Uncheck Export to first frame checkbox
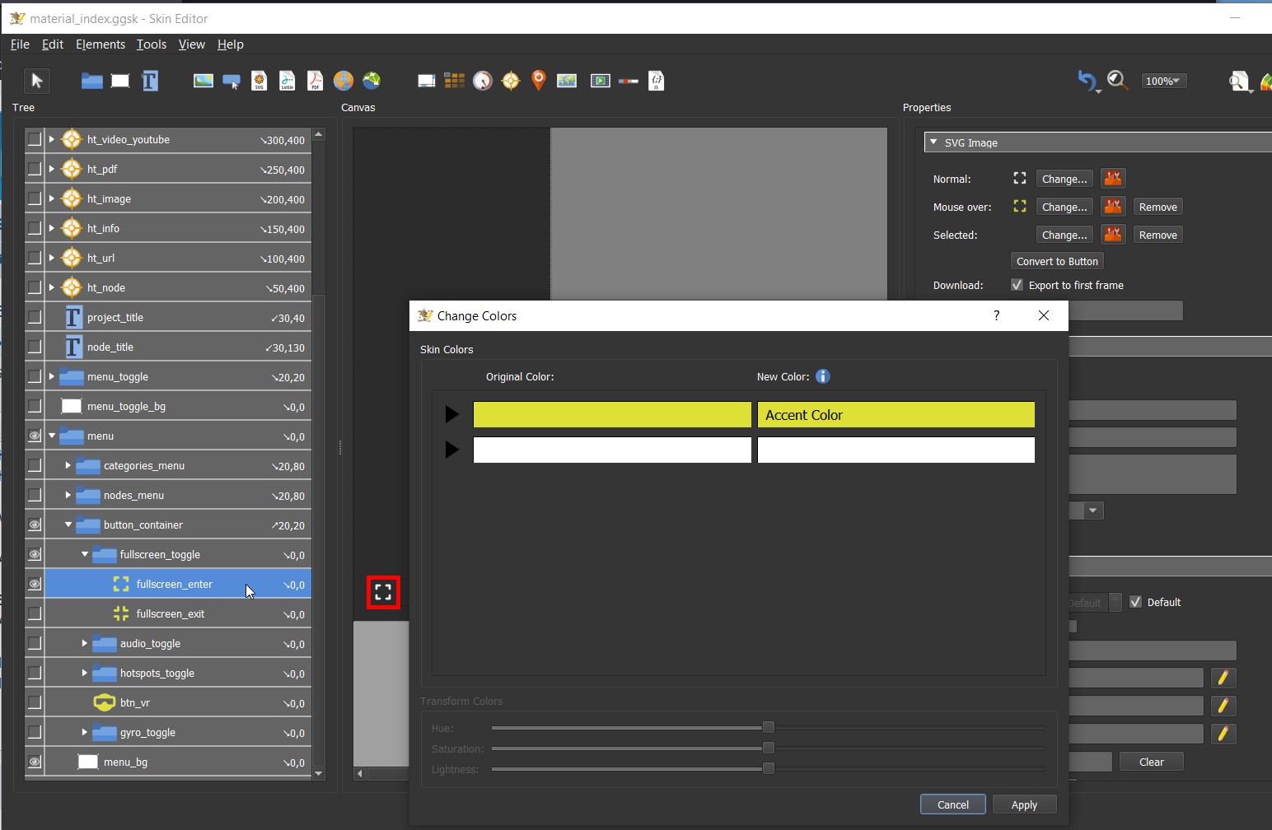1272x830 pixels. pyautogui.click(x=1017, y=285)
